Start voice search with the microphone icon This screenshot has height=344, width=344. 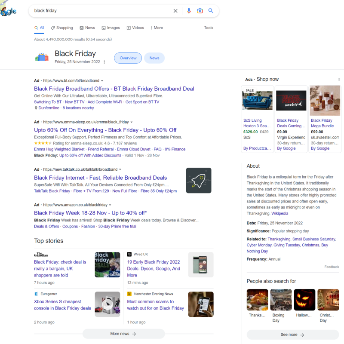[189, 11]
